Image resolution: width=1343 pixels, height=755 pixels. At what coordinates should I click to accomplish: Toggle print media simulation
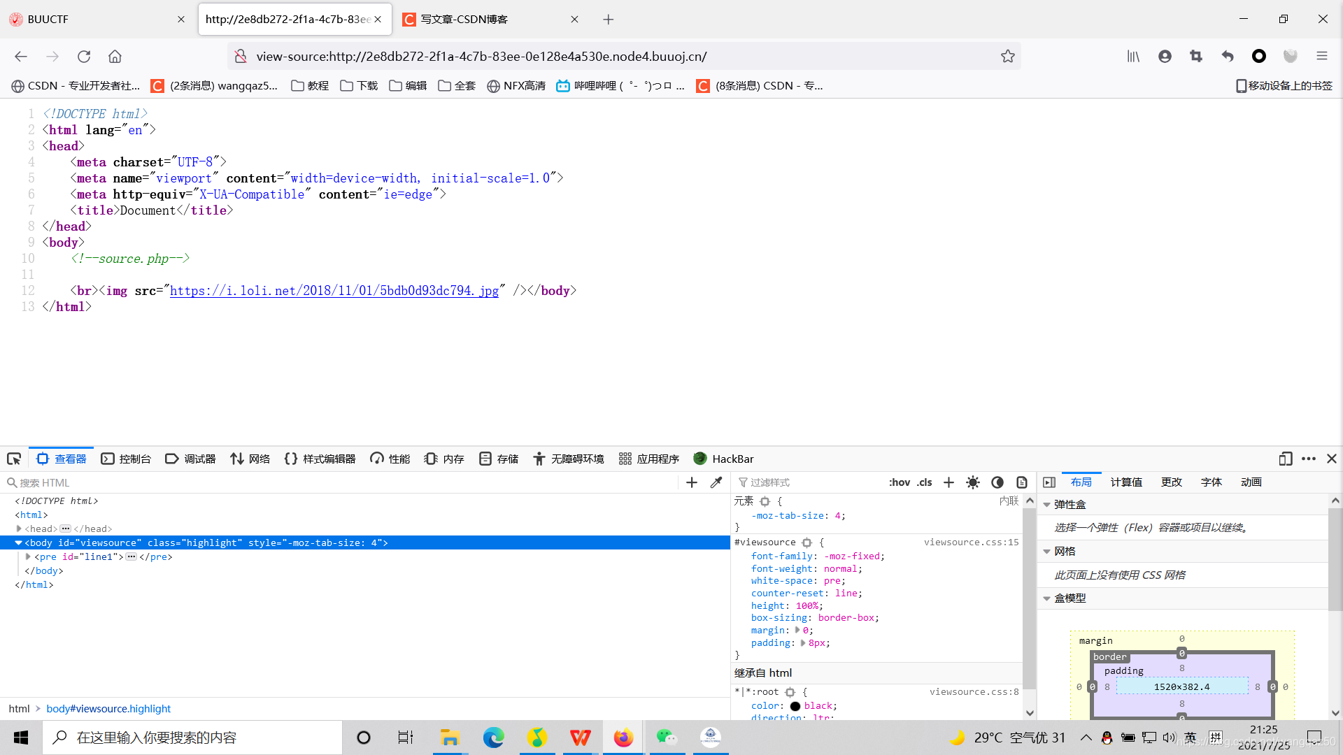1022,482
